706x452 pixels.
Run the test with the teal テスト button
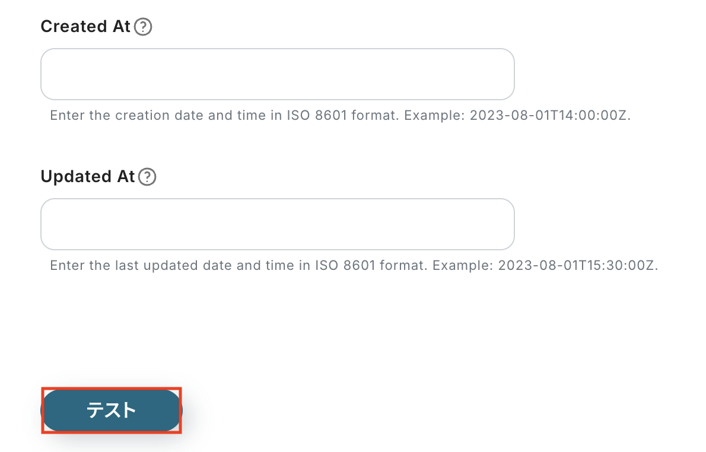tap(112, 410)
